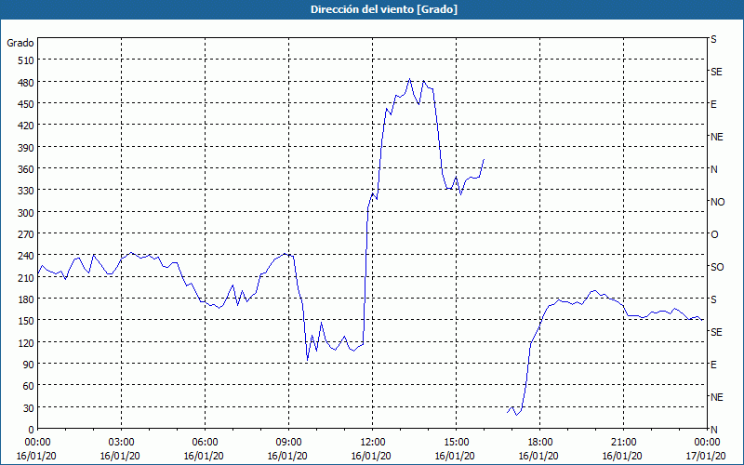Select the 300 degree axis label
Viewport: 744px width, 465px height.
point(26,213)
